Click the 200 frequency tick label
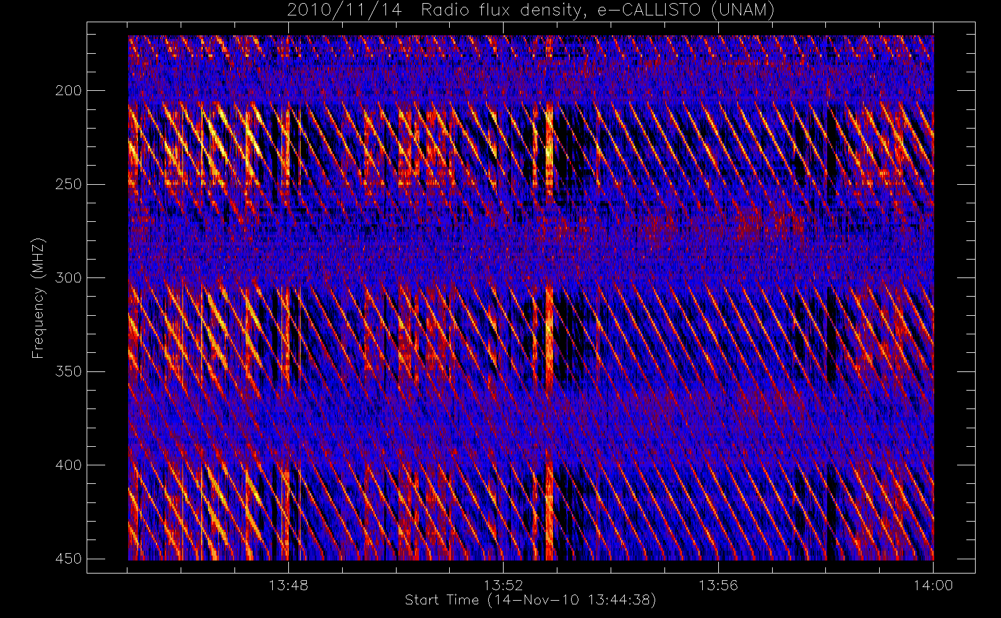Screen dimensions: 1001x618 (x=69, y=91)
